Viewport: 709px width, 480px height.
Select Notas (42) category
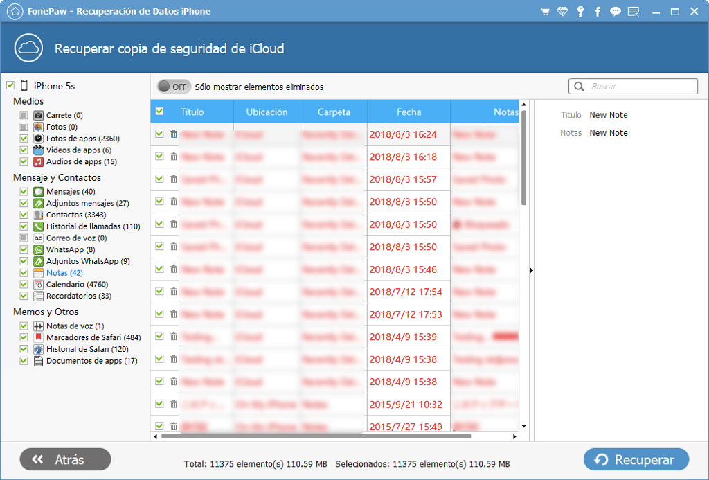(x=64, y=273)
